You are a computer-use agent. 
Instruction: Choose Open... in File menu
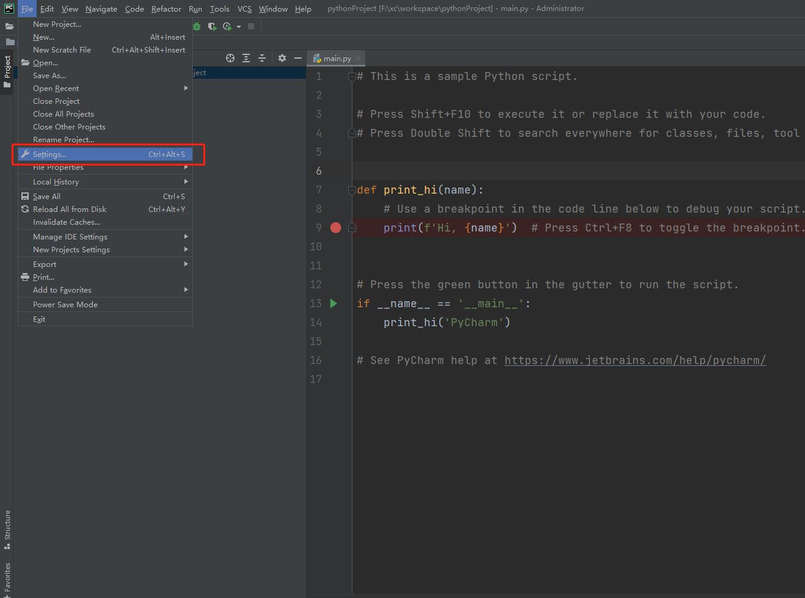pyautogui.click(x=106, y=63)
